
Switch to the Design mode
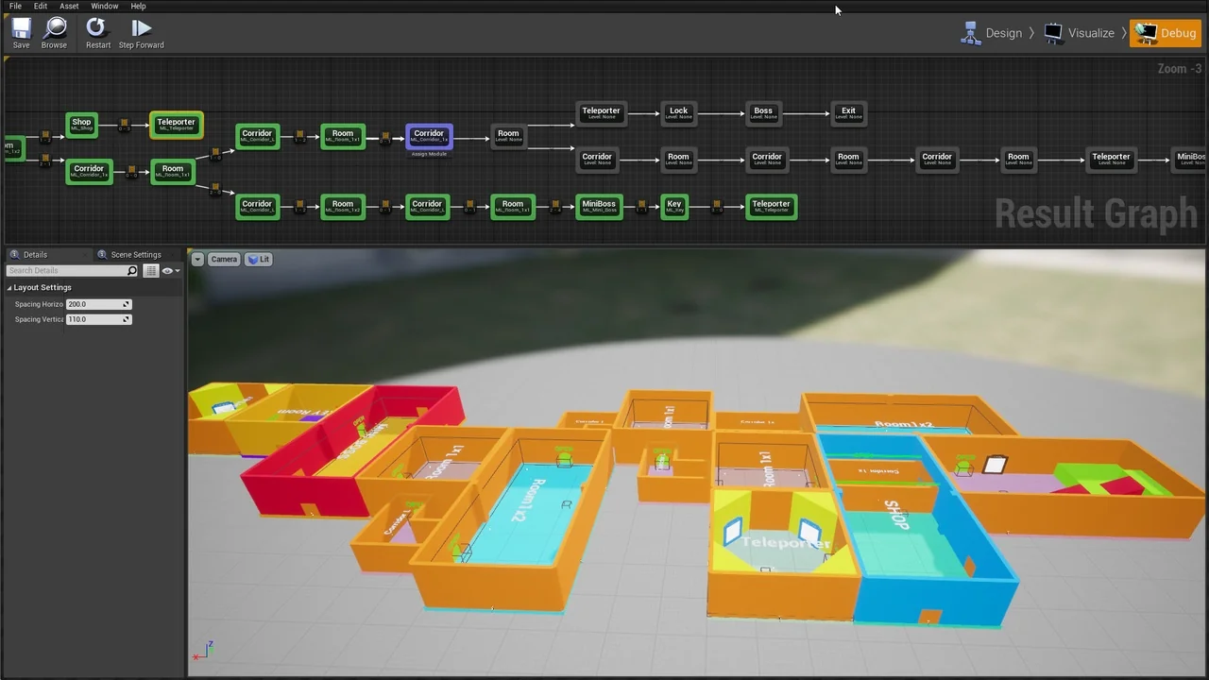coord(992,33)
